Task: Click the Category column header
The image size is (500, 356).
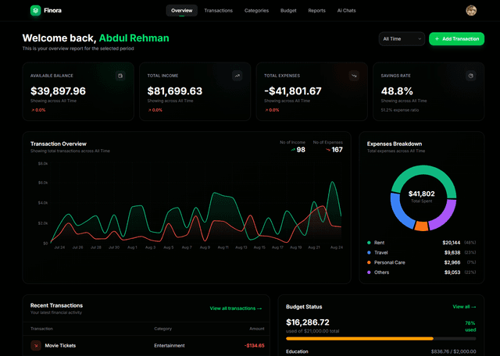Action: [163, 329]
